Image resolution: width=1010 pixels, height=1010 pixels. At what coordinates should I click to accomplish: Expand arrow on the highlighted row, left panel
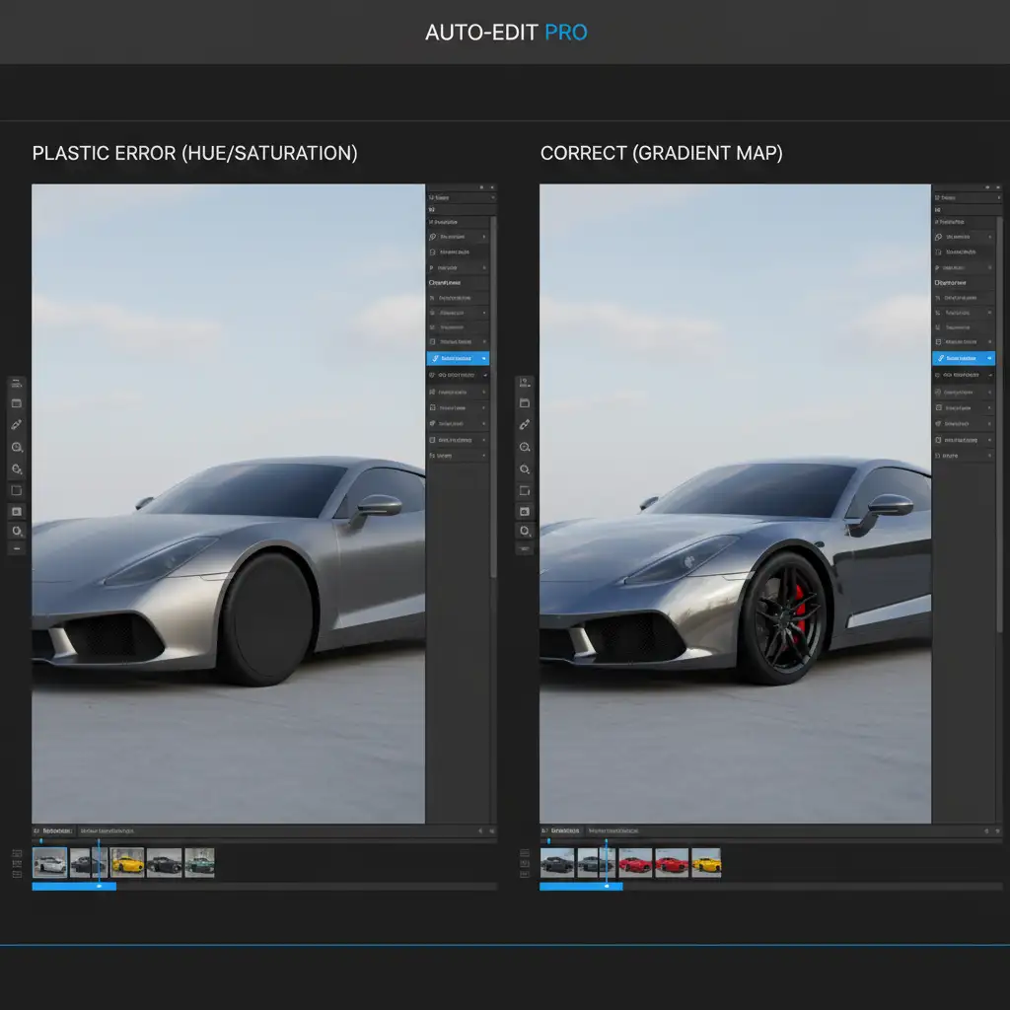[483, 358]
